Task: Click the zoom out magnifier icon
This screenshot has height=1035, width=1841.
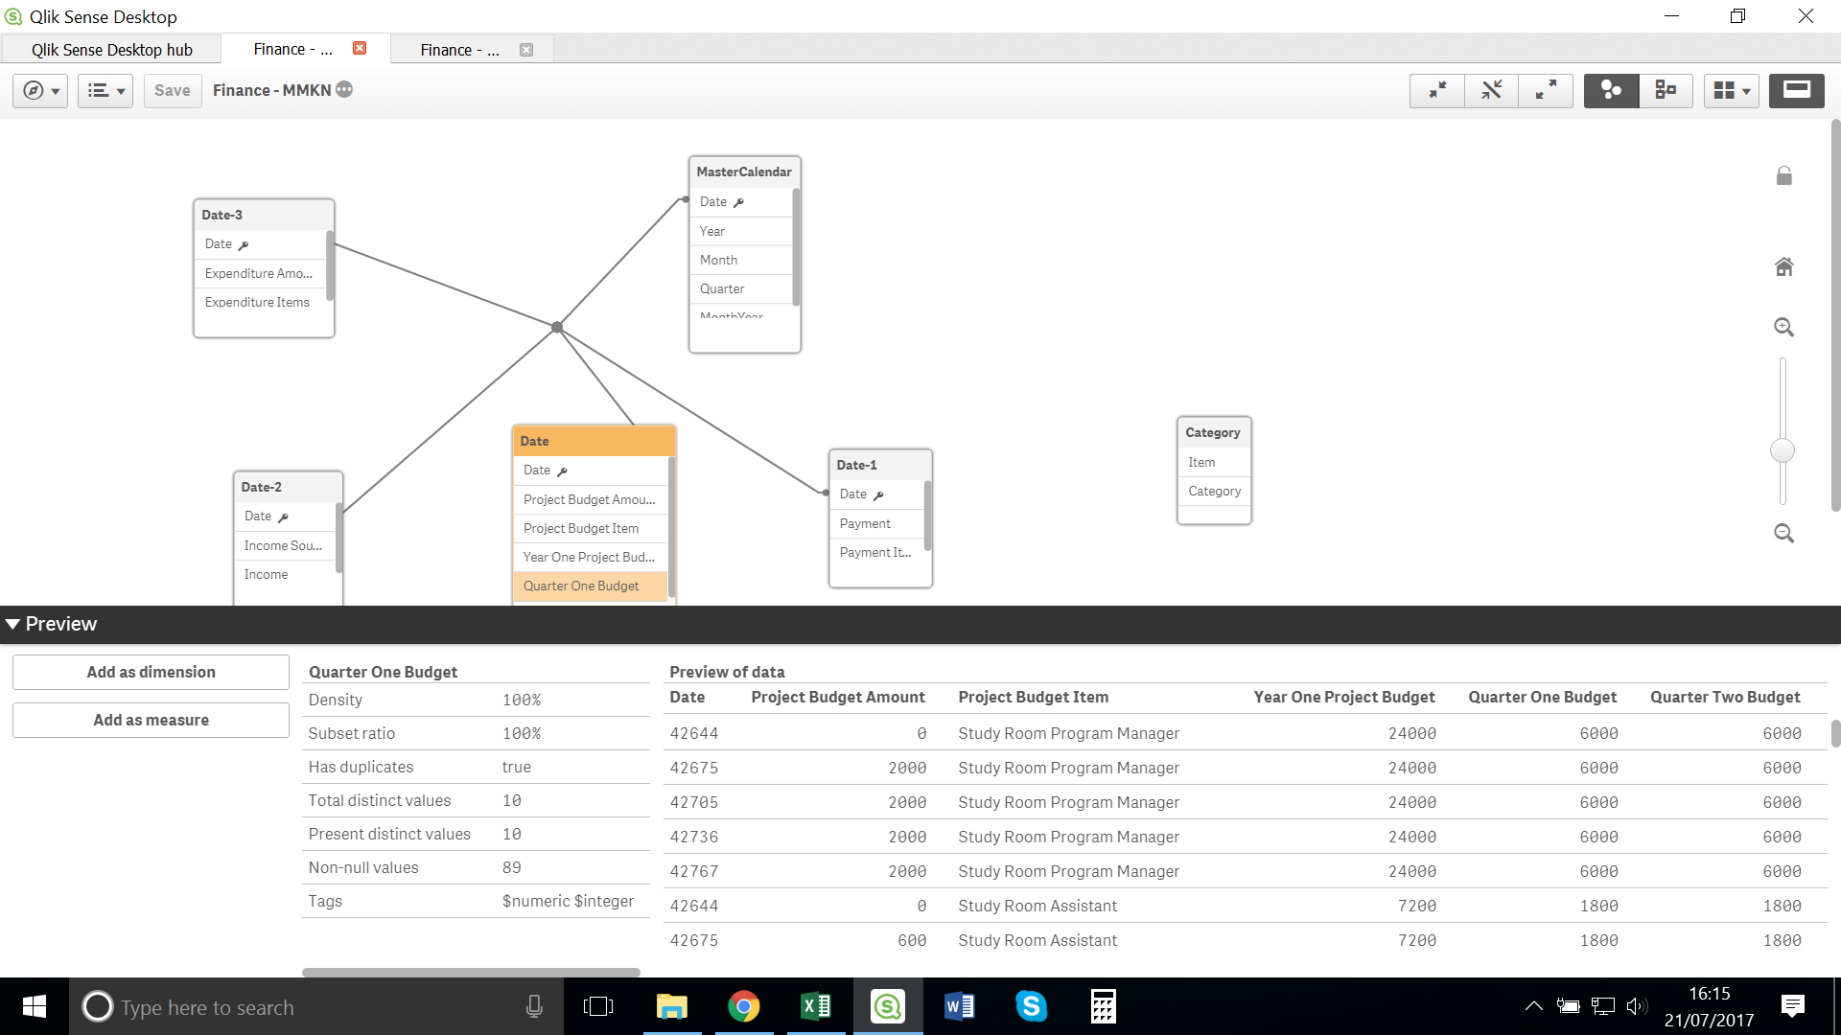Action: click(1783, 534)
